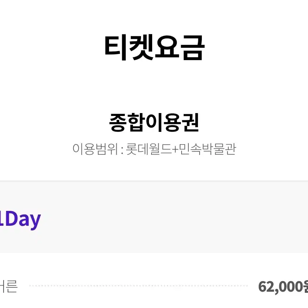Click the 티켓요금 page heading
The image size is (308, 308).
pyautogui.click(x=154, y=48)
